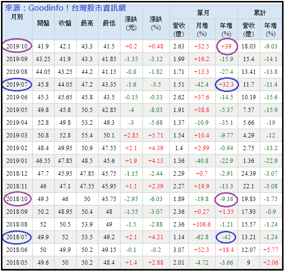The height and width of the screenshot is (271, 285).
Task: Click the +2.06 cumulative year-growth value
Action: (x=271, y=263)
